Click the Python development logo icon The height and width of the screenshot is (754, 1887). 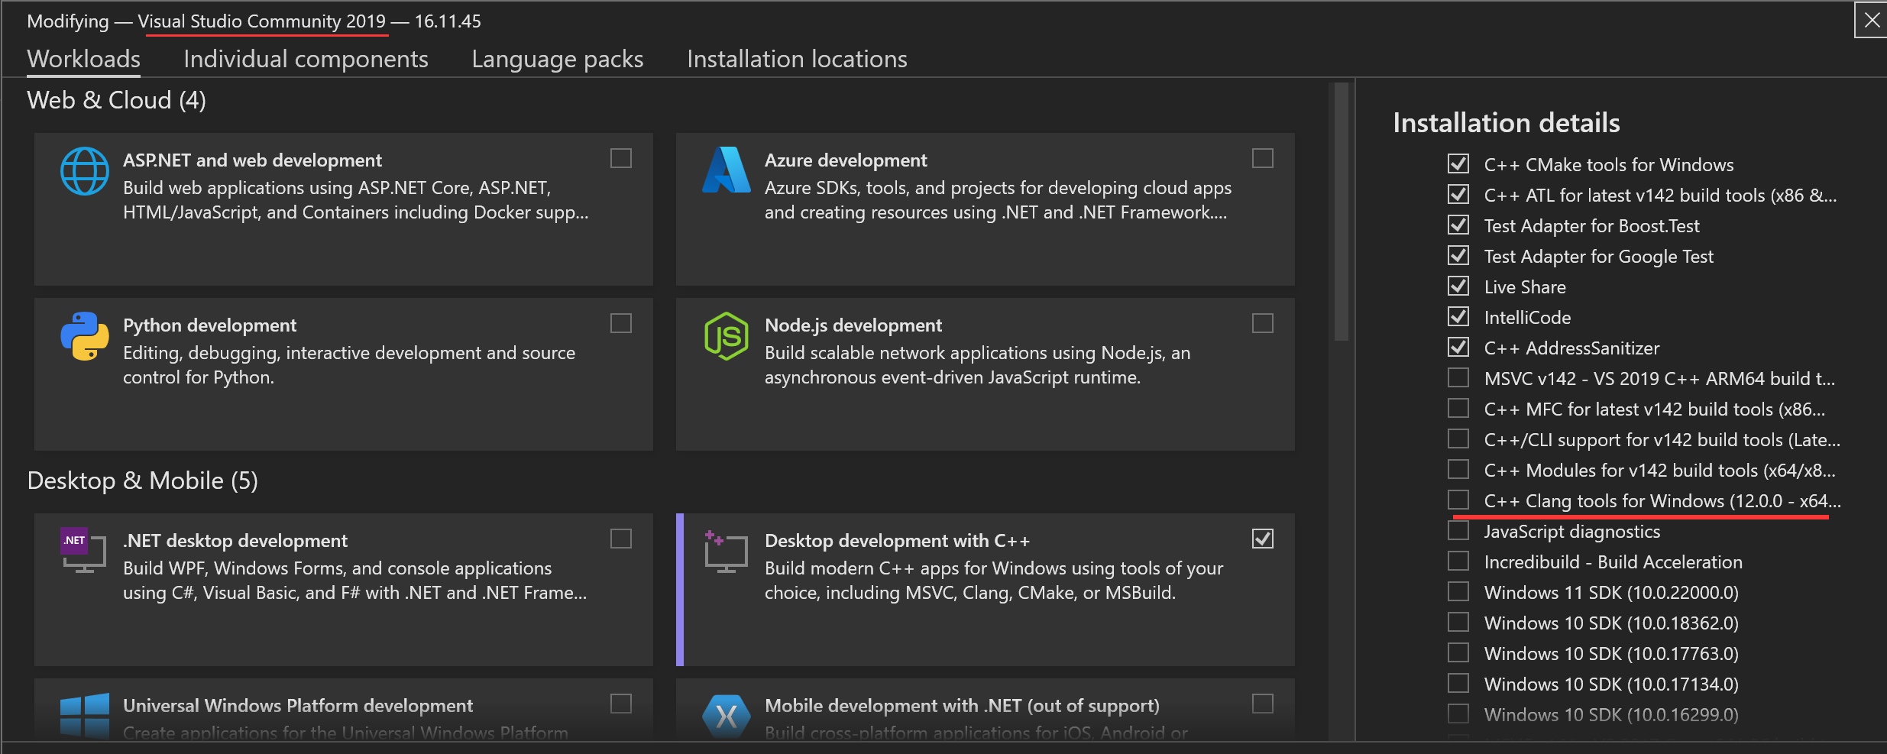84,336
